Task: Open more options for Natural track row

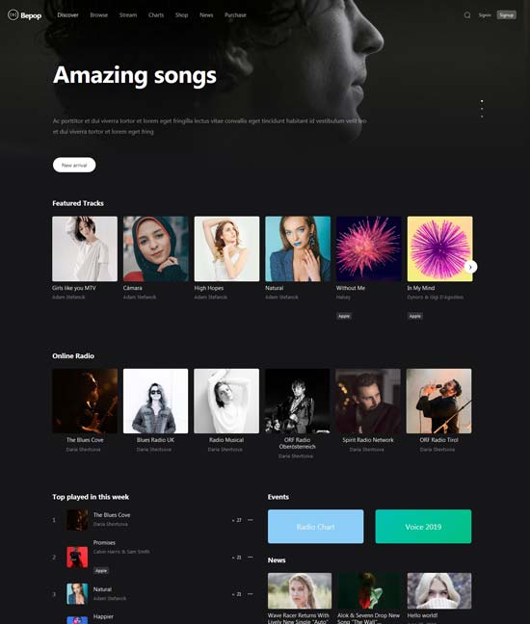Action: (x=251, y=594)
